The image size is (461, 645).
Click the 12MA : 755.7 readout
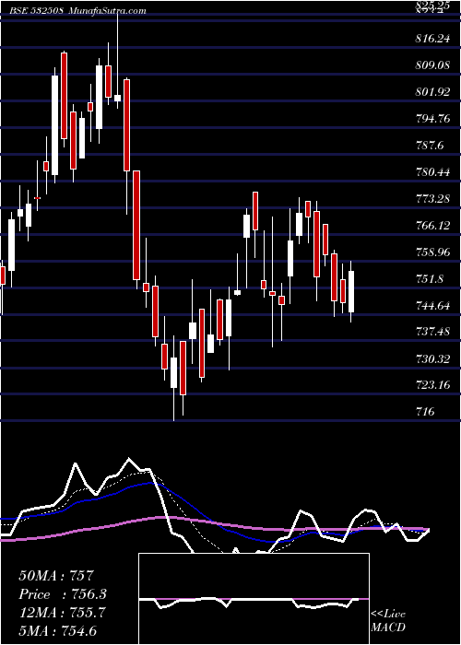pyautogui.click(x=63, y=613)
